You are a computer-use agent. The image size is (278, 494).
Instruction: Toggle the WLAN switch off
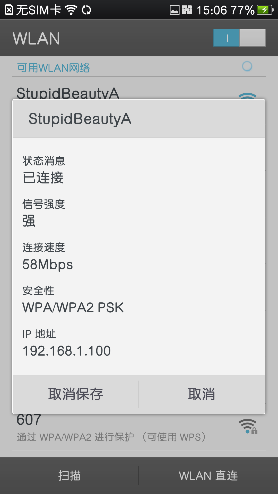point(239,38)
